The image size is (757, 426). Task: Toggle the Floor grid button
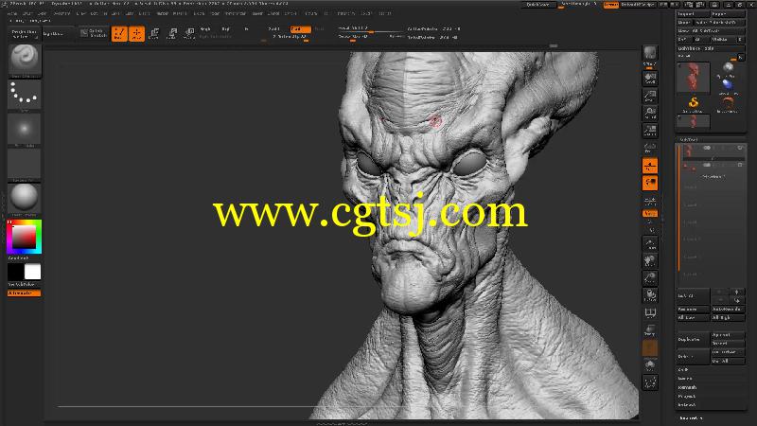(650, 166)
